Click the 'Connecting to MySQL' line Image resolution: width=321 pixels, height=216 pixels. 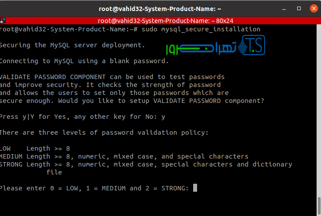84,61
